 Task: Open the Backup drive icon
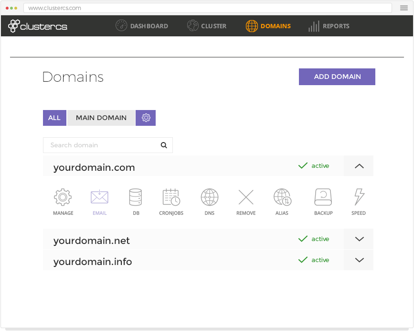click(x=323, y=197)
